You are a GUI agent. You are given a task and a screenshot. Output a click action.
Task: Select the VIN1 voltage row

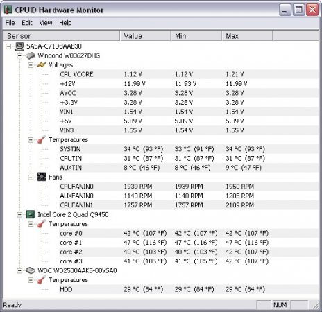click(189, 112)
